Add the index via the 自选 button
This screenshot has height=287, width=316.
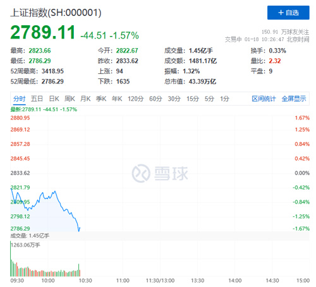point(288,13)
